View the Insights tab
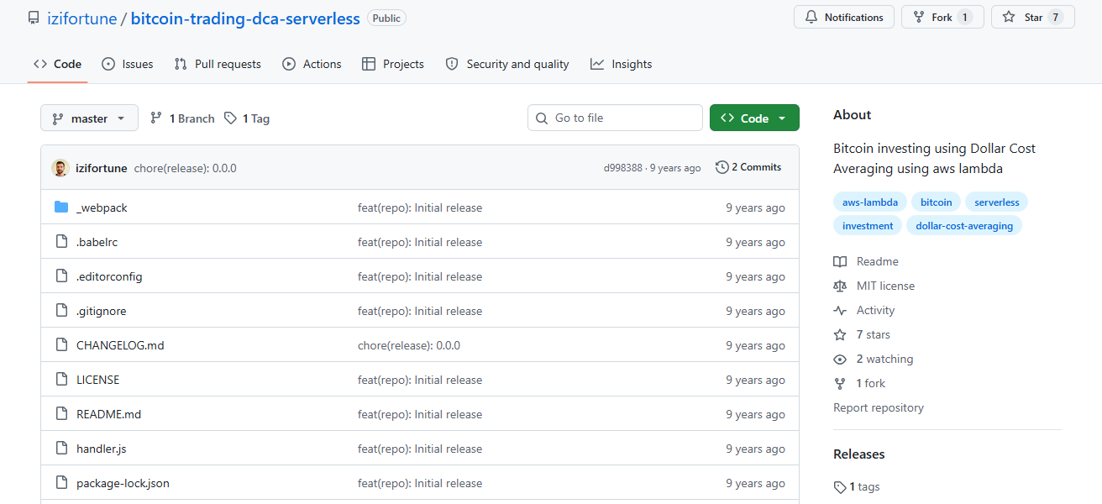This screenshot has height=504, width=1102. (622, 64)
